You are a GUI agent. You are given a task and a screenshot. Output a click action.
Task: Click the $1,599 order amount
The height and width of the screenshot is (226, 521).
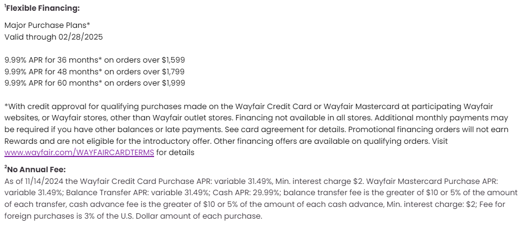pos(173,60)
